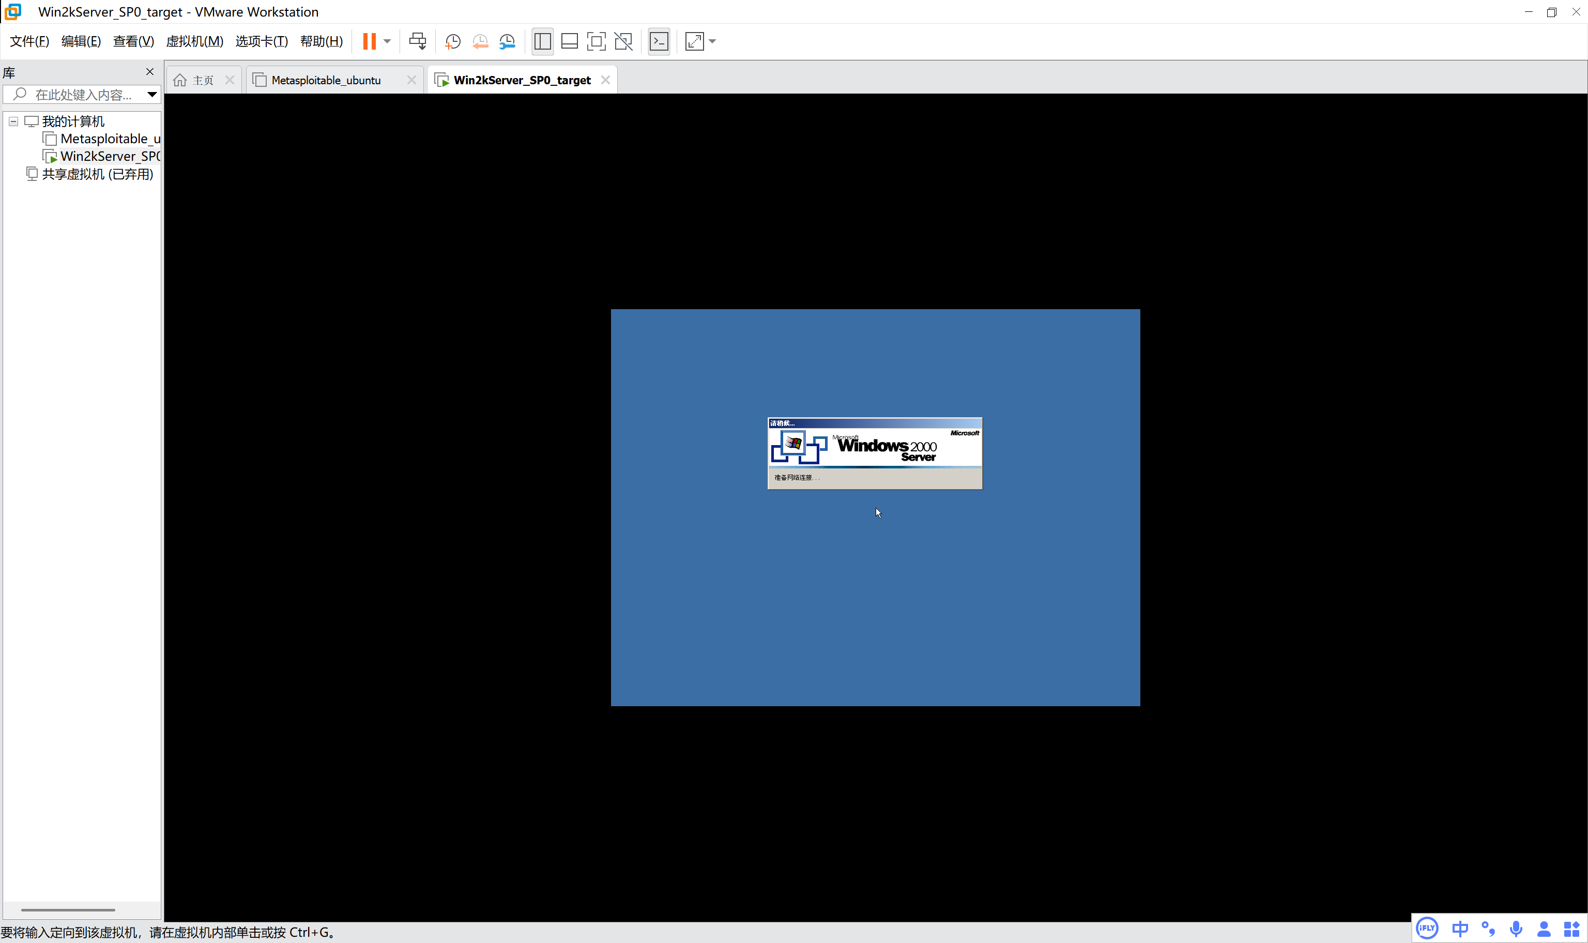Image resolution: width=1588 pixels, height=943 pixels.
Task: Take a snapshot of this virtual machine
Action: point(452,41)
